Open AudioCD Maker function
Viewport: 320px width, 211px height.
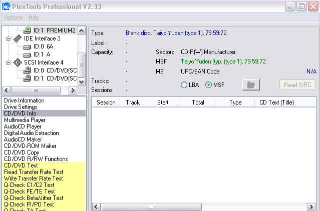click(x=44, y=139)
